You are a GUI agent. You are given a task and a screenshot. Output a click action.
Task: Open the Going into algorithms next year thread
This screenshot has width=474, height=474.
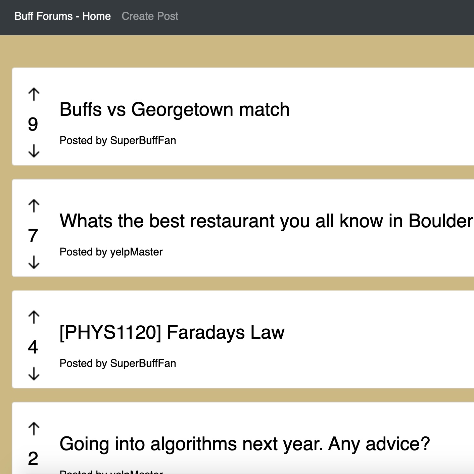pos(245,444)
